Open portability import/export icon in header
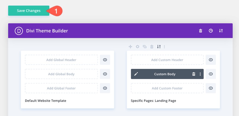The image size is (239, 116). click(221, 31)
